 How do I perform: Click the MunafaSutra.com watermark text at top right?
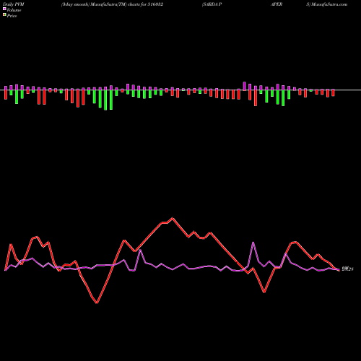pyautogui.click(x=329, y=4)
